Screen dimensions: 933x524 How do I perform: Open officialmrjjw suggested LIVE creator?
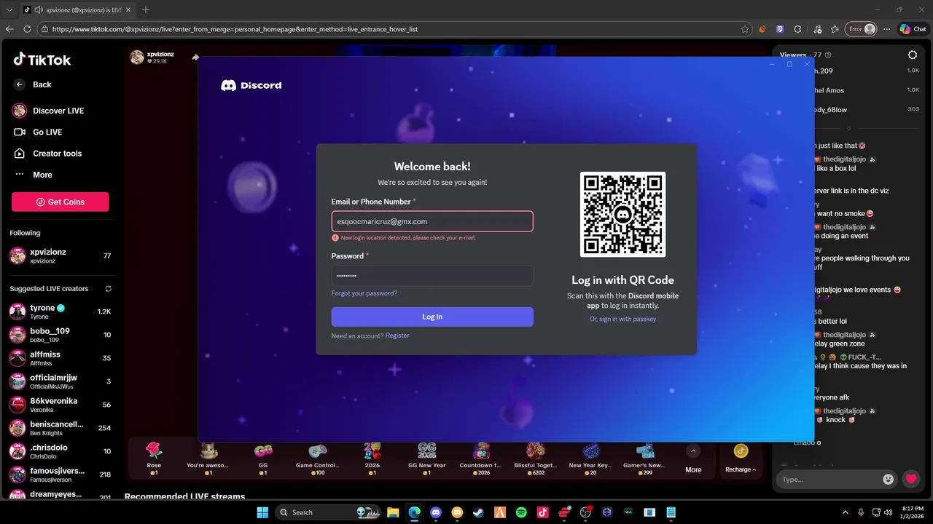click(x=60, y=381)
